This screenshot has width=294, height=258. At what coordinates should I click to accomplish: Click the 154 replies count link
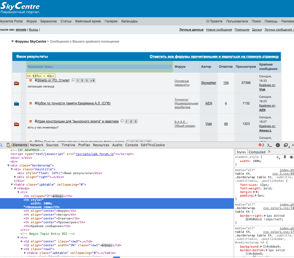pos(226,83)
